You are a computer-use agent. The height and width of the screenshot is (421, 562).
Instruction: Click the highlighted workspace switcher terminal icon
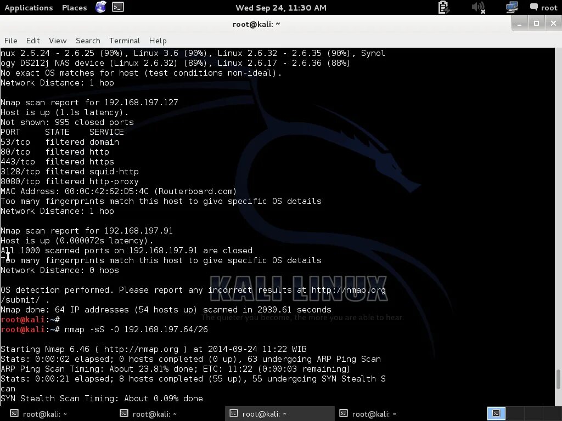tap(496, 413)
